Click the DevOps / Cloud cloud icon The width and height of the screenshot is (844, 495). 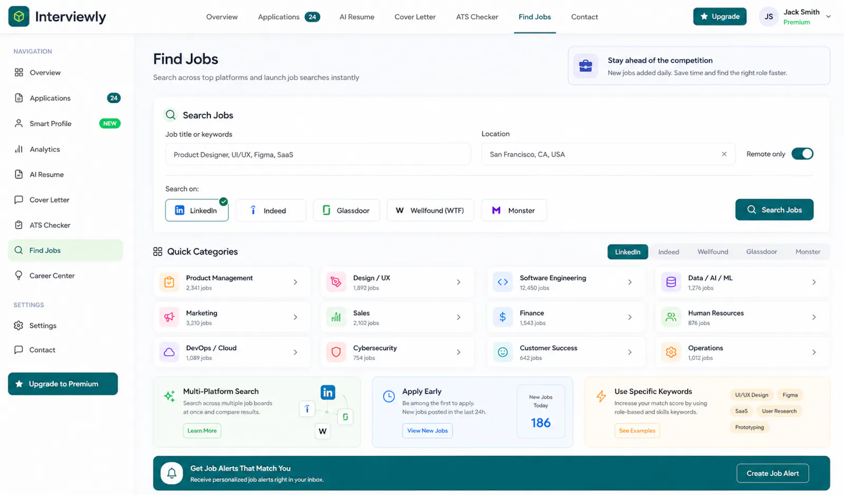point(169,352)
